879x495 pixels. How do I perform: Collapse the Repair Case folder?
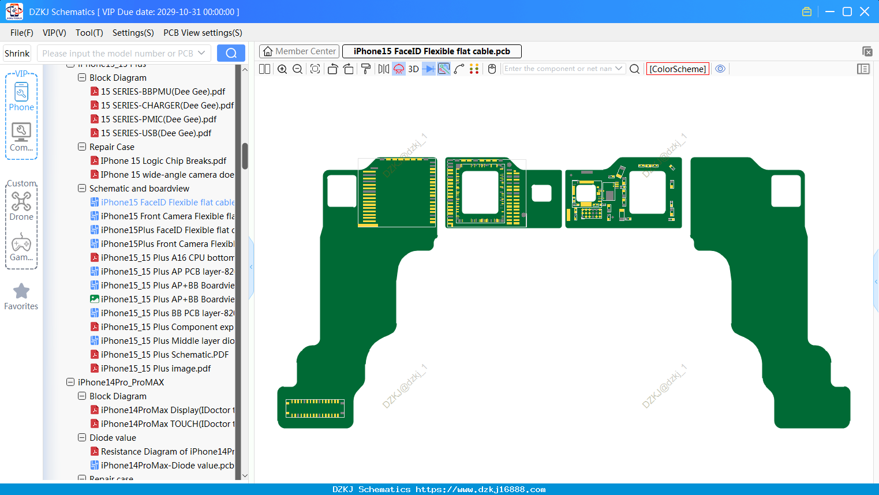pos(82,147)
